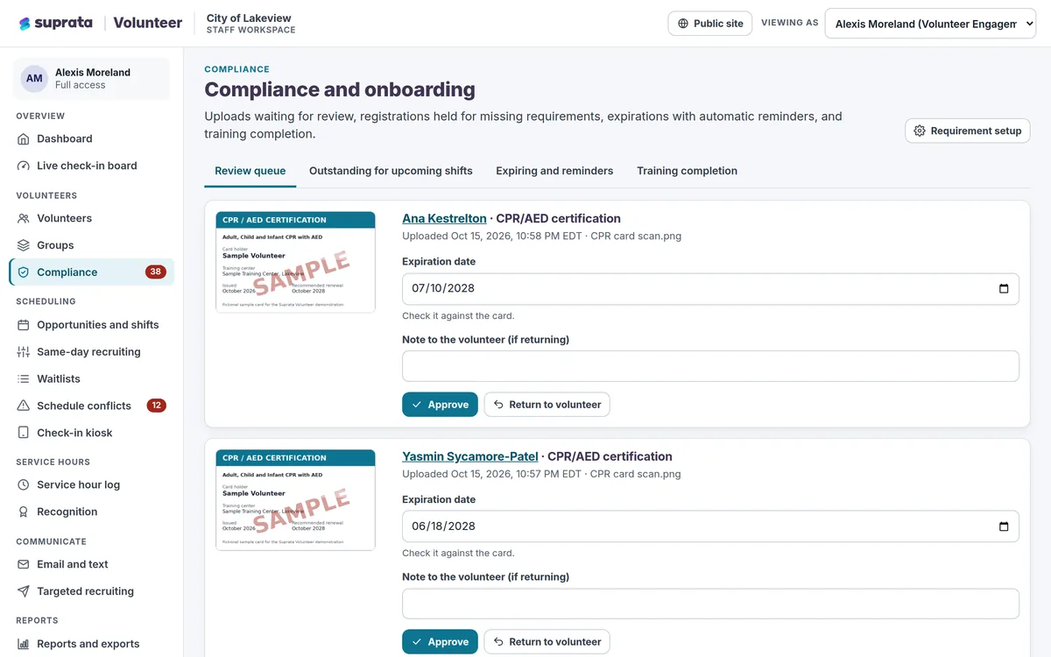This screenshot has height=657, width=1051.
Task: Click the Schedule conflicts warning icon
Action: pyautogui.click(x=24, y=406)
